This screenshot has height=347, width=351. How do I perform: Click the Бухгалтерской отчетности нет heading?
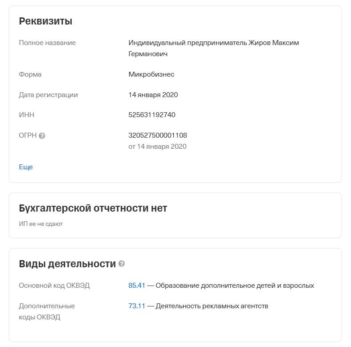[93, 208]
